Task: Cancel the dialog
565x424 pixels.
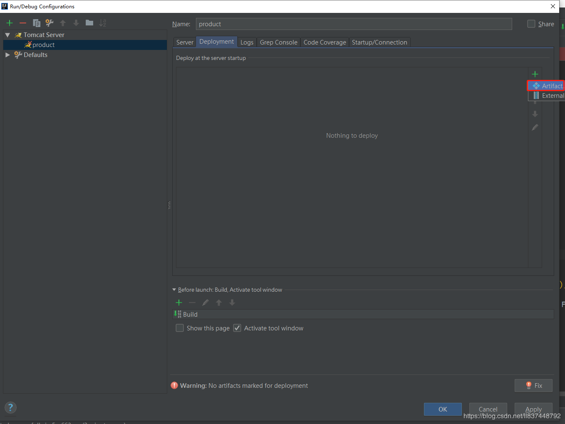Action: coord(488,409)
